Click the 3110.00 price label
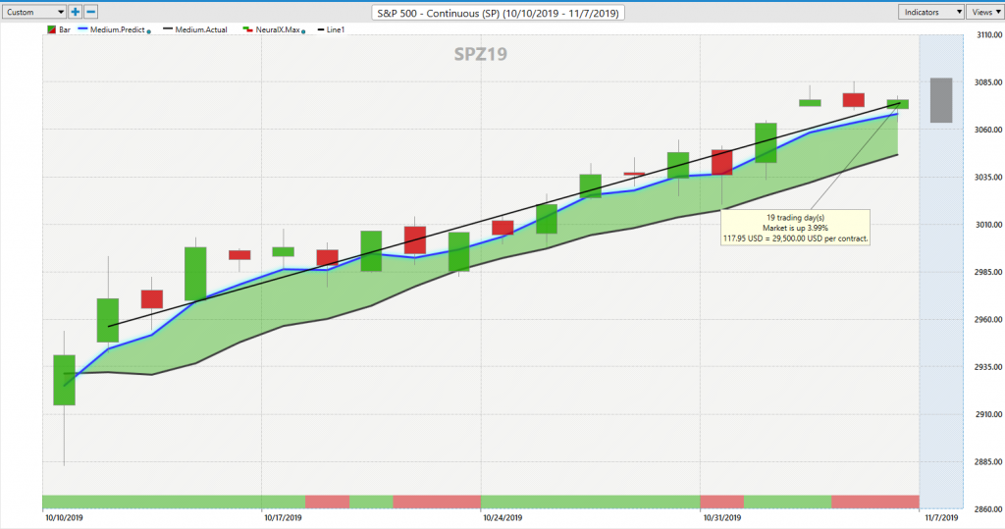This screenshot has height=529, width=1005. pyautogui.click(x=989, y=35)
